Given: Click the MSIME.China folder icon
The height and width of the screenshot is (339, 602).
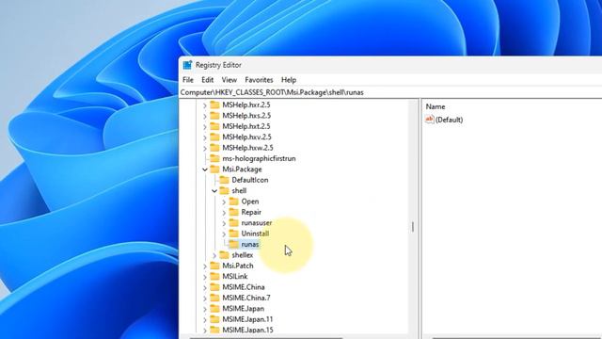Looking at the screenshot, I should [214, 287].
